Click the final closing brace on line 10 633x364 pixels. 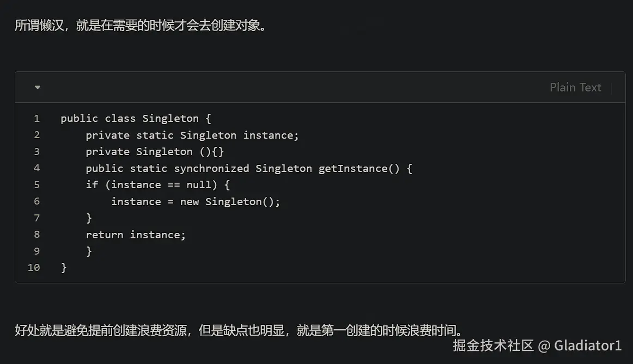coord(64,267)
